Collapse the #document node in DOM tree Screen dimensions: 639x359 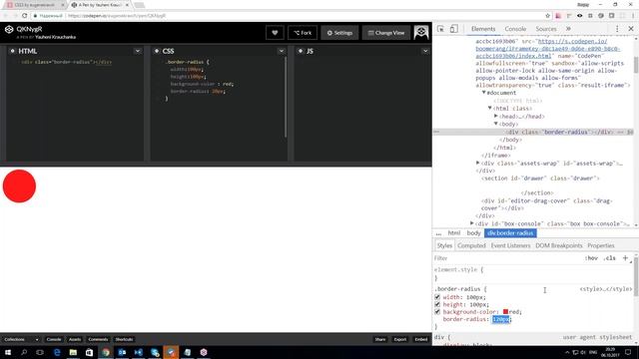[483, 93]
